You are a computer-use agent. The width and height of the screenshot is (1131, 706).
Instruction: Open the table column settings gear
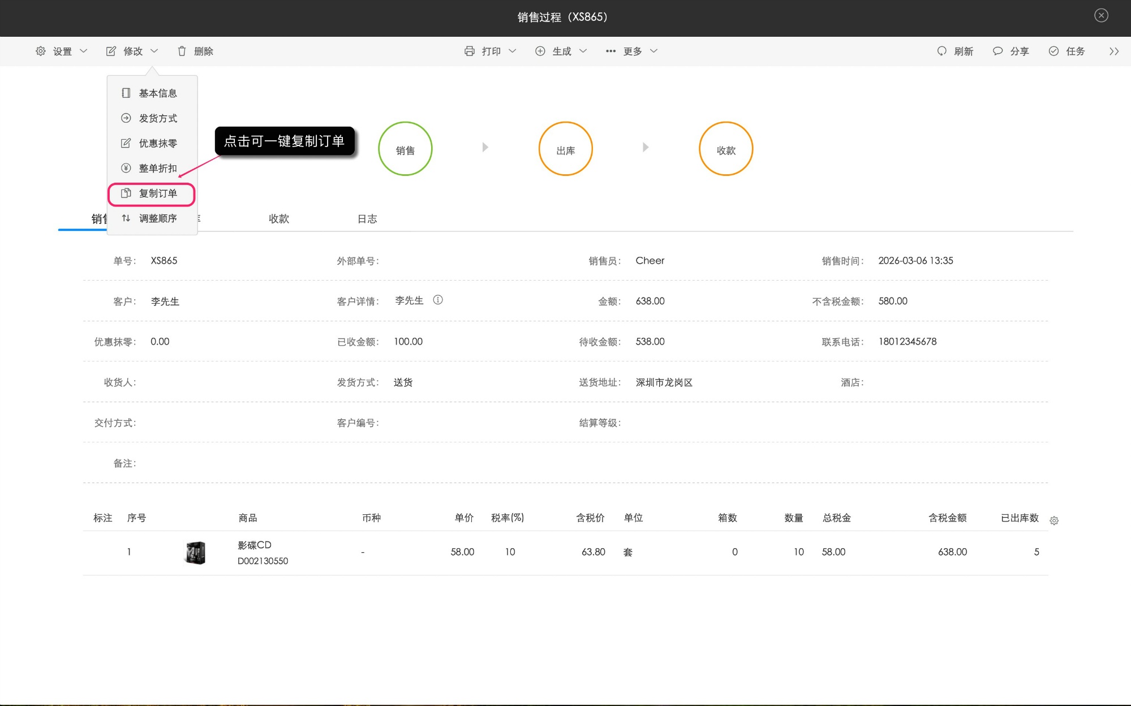(x=1053, y=520)
